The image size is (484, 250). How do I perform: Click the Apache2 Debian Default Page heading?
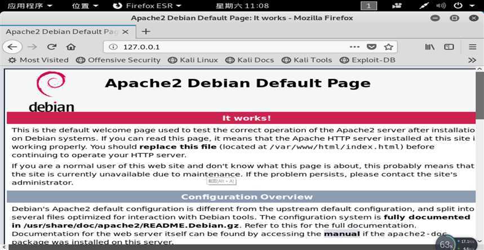pos(238,83)
